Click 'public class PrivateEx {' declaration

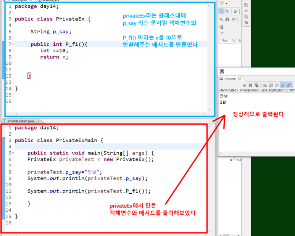click(53, 19)
